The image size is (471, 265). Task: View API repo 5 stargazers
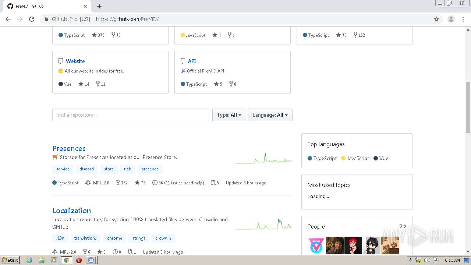coord(217,84)
